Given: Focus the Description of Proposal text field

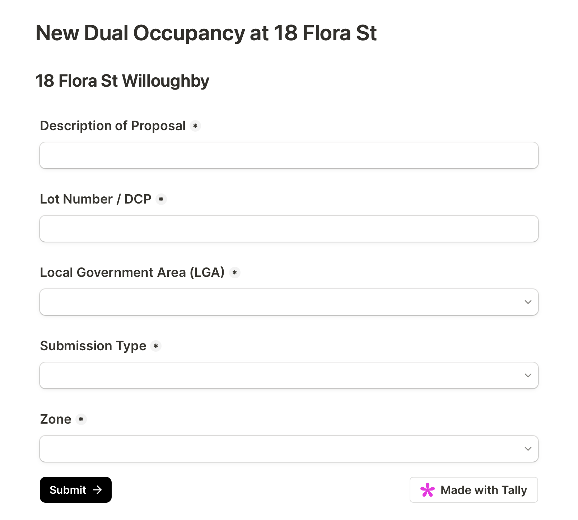Looking at the screenshot, I should coord(289,155).
